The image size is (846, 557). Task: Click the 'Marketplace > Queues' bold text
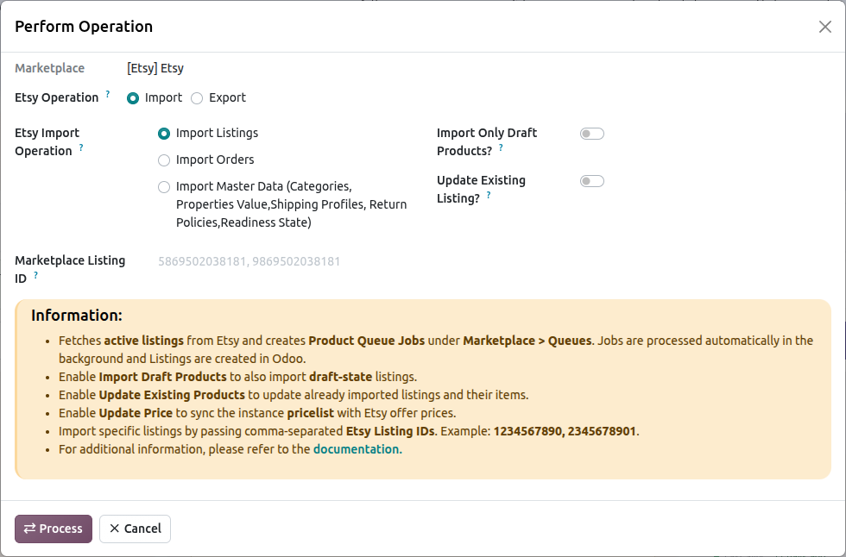click(x=527, y=341)
